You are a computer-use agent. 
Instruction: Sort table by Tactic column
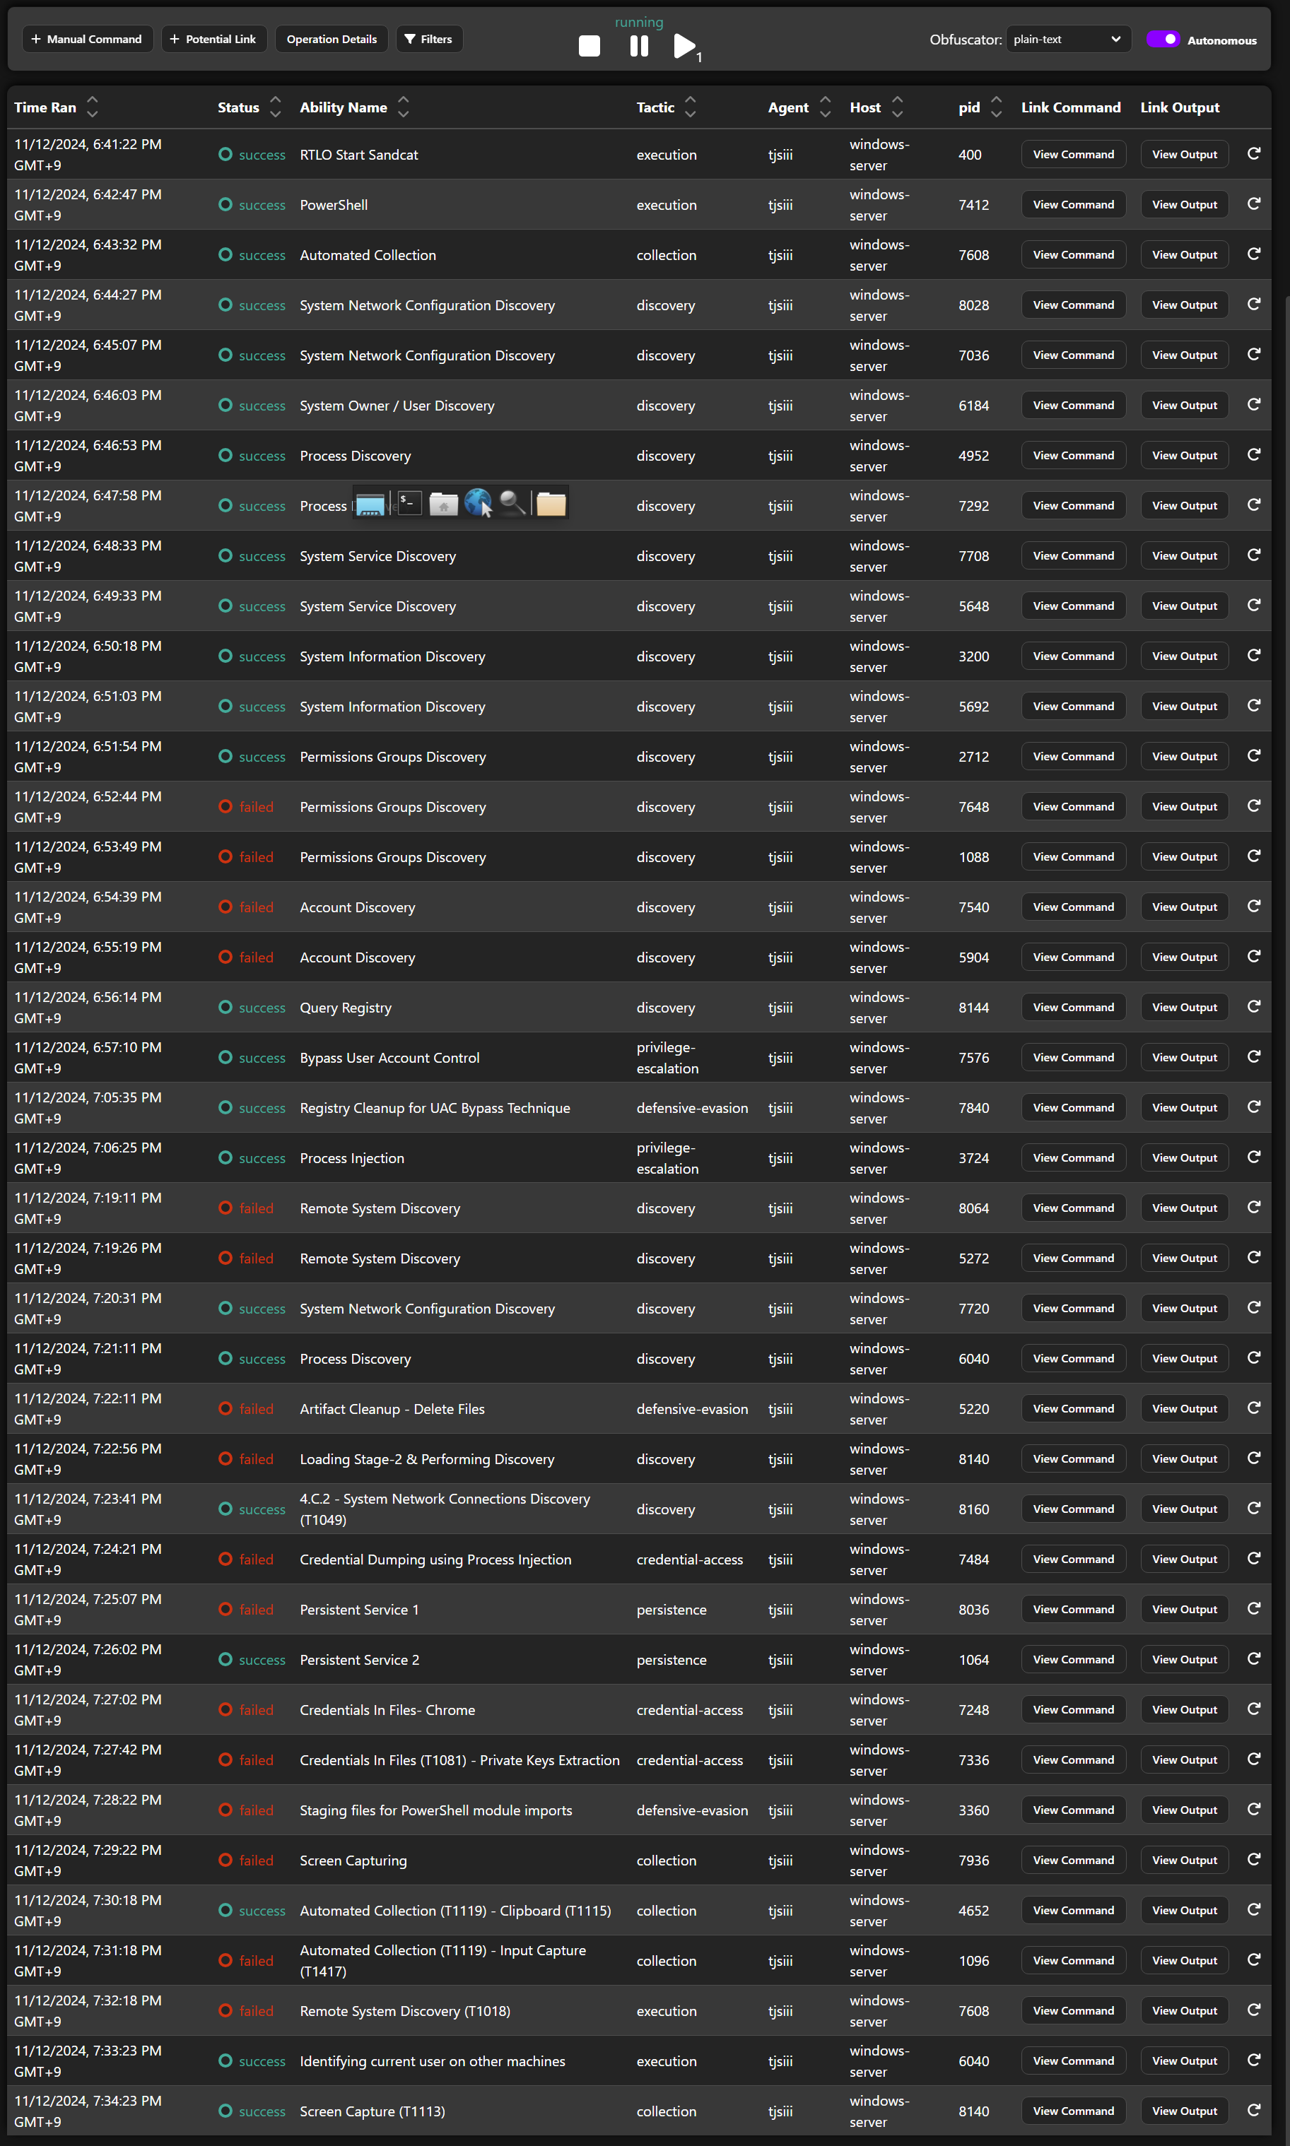click(x=690, y=107)
